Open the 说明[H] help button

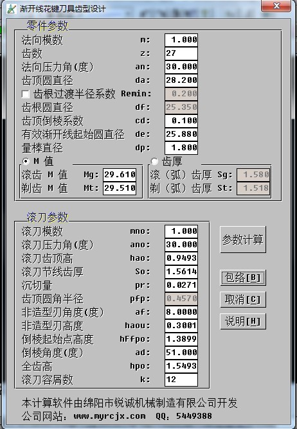coord(243,321)
